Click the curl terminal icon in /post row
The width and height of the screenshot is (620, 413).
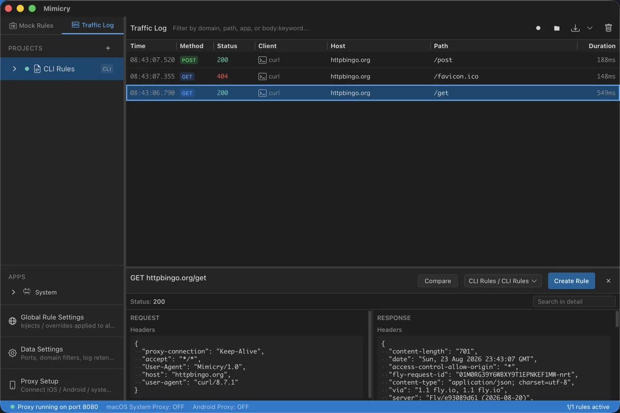pos(262,60)
